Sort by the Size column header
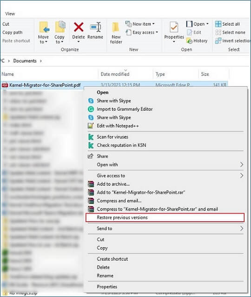The height and width of the screenshot is (297, 251). 205,74
